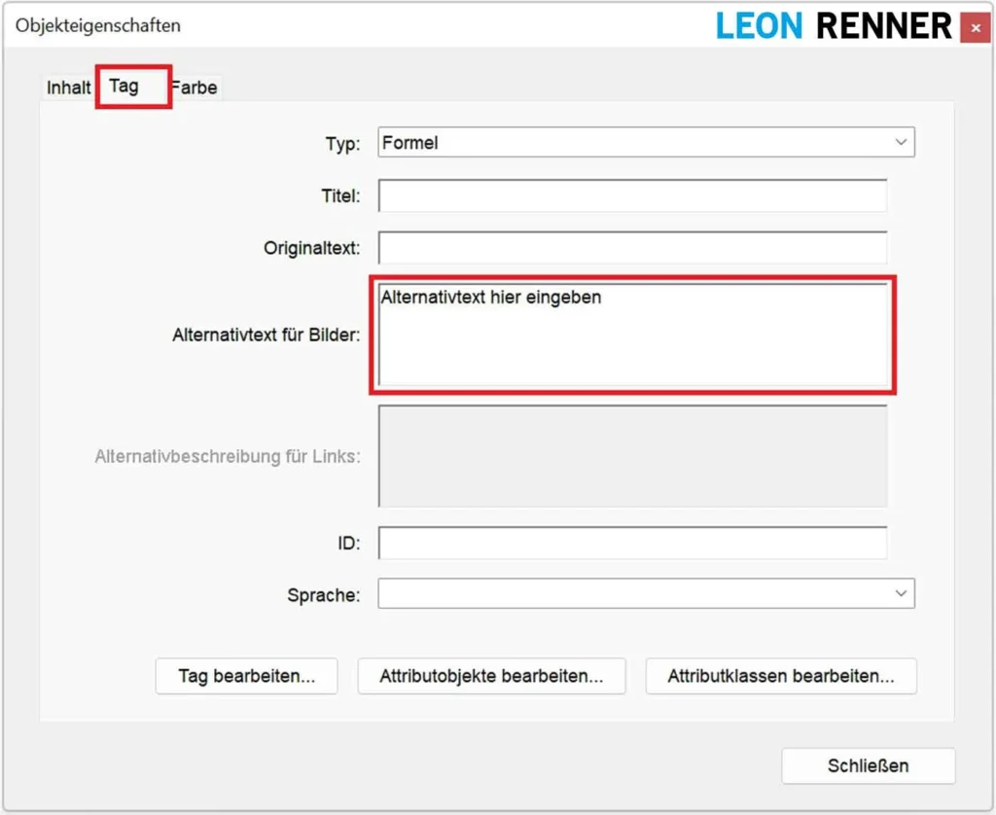Click the Attributklassen bearbeiten button
This screenshot has height=815, width=996.
tap(781, 677)
